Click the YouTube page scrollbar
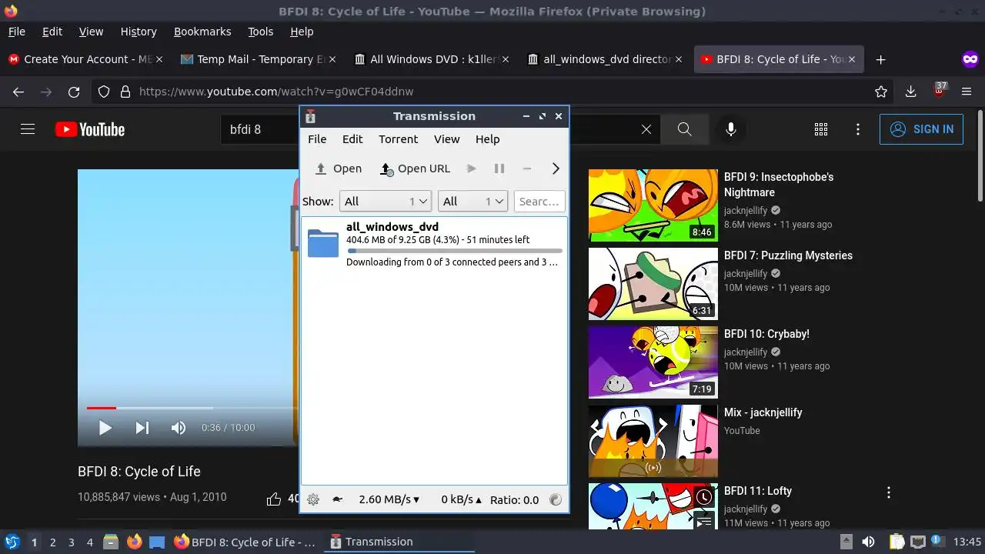The width and height of the screenshot is (985, 554). tap(980, 156)
